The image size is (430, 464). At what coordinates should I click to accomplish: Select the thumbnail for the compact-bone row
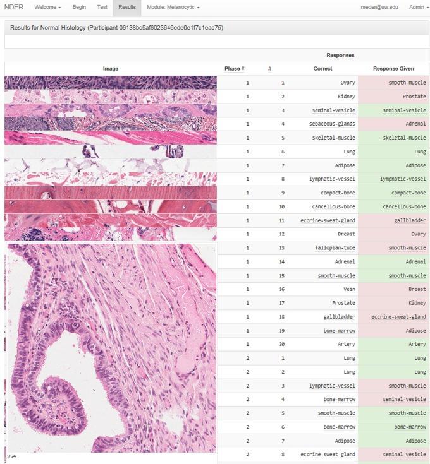click(110, 193)
